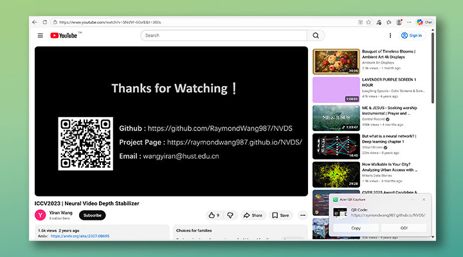Open the 3Blue1Brown channel name

pyautogui.click(x=372, y=147)
